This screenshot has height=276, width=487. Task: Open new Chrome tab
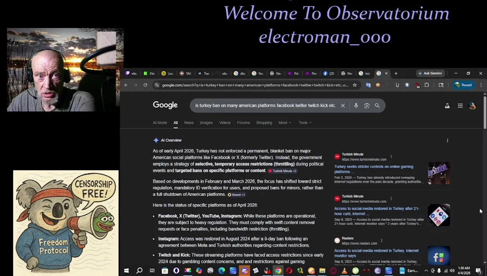coord(396,73)
